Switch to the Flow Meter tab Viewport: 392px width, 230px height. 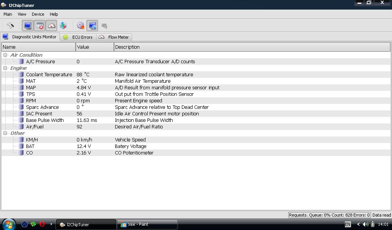tap(114, 37)
